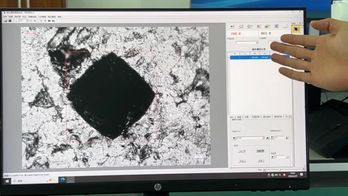Click the camera capture icon in the top toolbar
This screenshot has width=348, height=196.
pyautogui.click(x=49, y=21)
